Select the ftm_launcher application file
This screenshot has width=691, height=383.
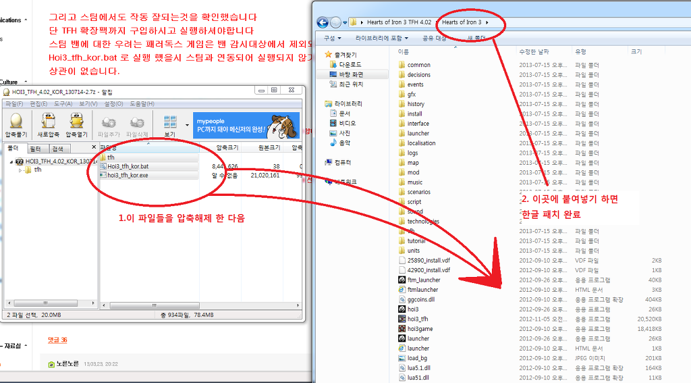coord(419,280)
